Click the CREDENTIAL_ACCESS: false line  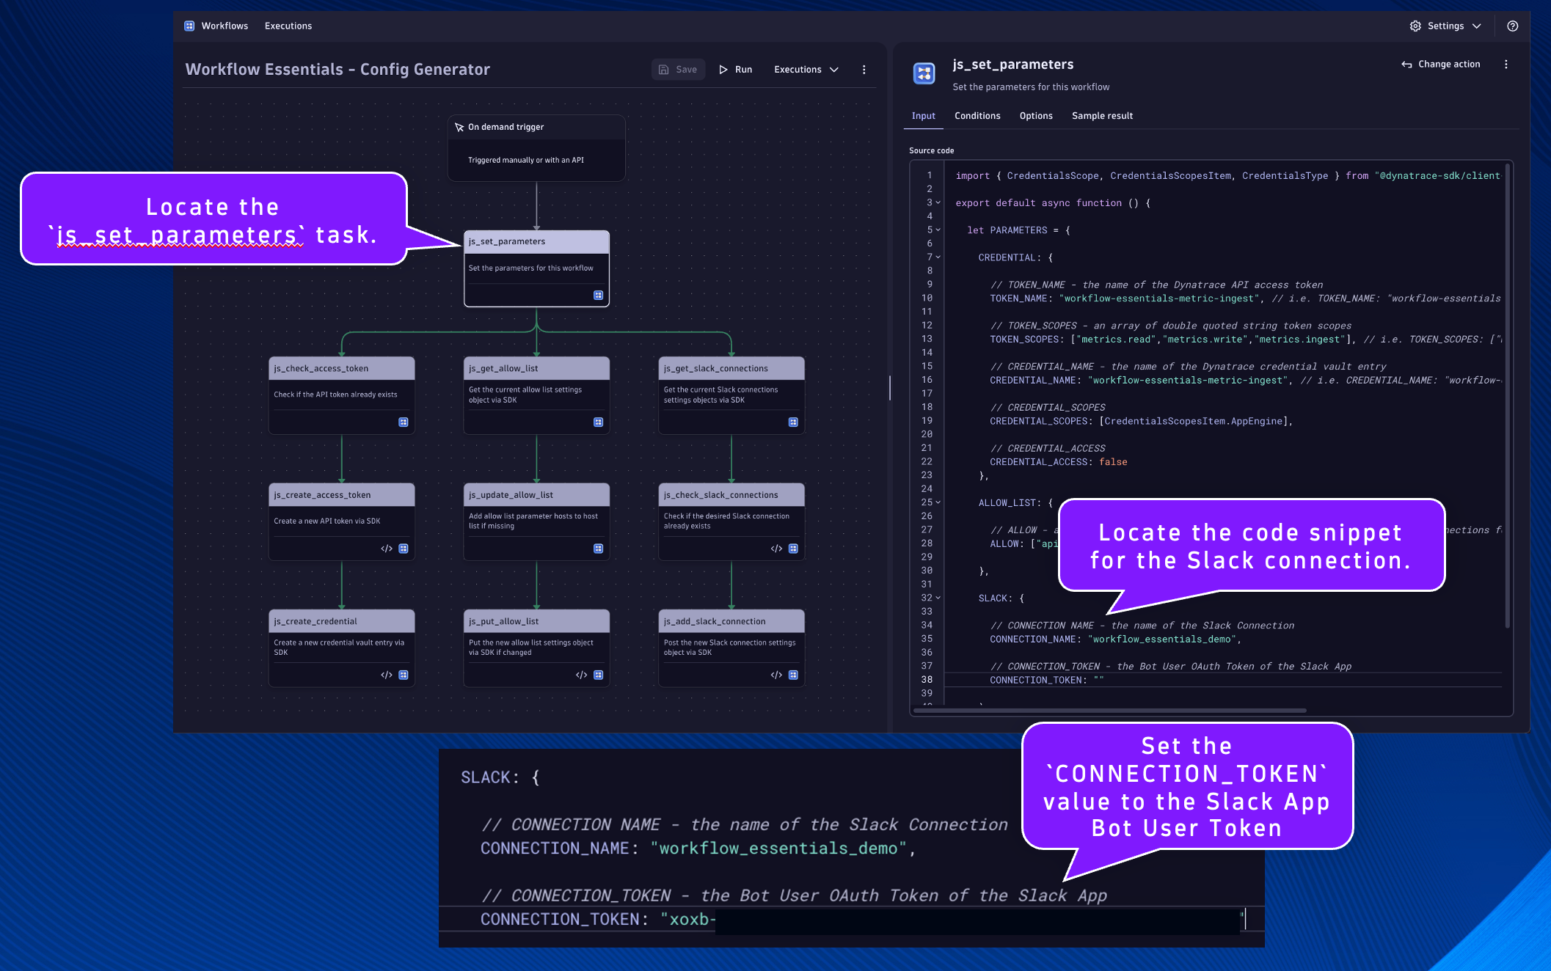(x=1058, y=462)
